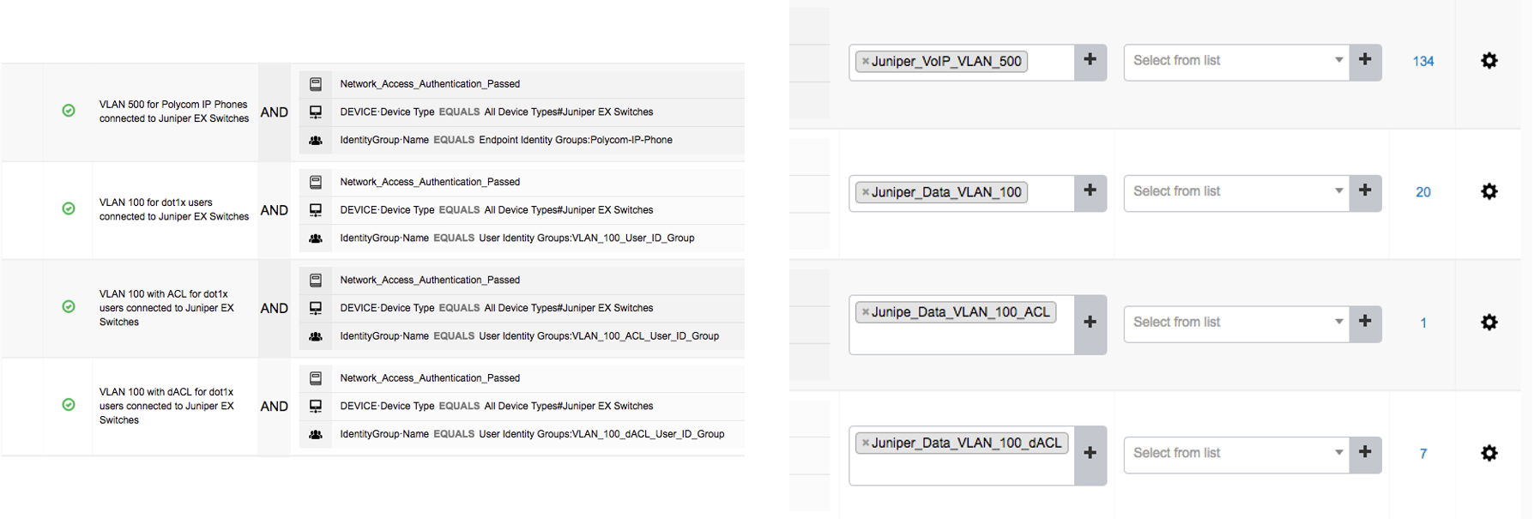Open gear menu for Juniper_Data_VLAN_100_dACL row
Image resolution: width=1534 pixels, height=519 pixels.
click(x=1489, y=453)
